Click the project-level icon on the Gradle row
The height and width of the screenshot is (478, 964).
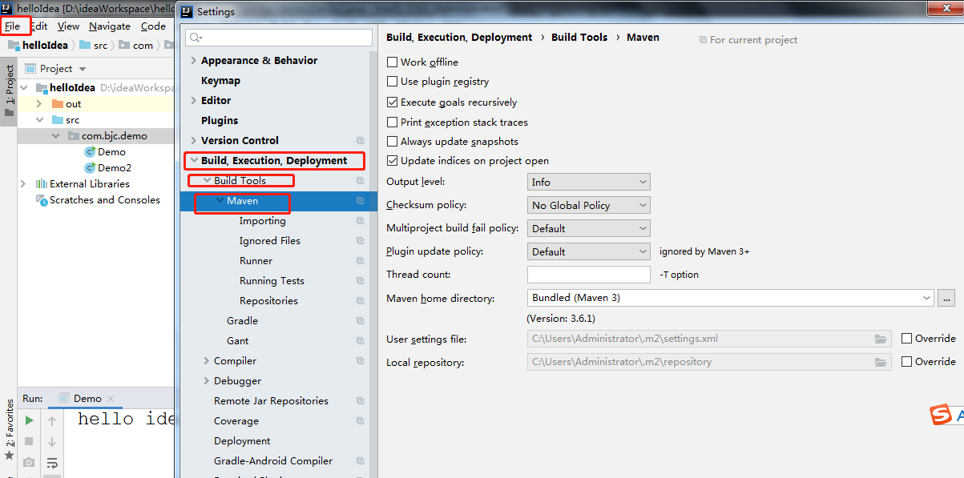point(361,321)
